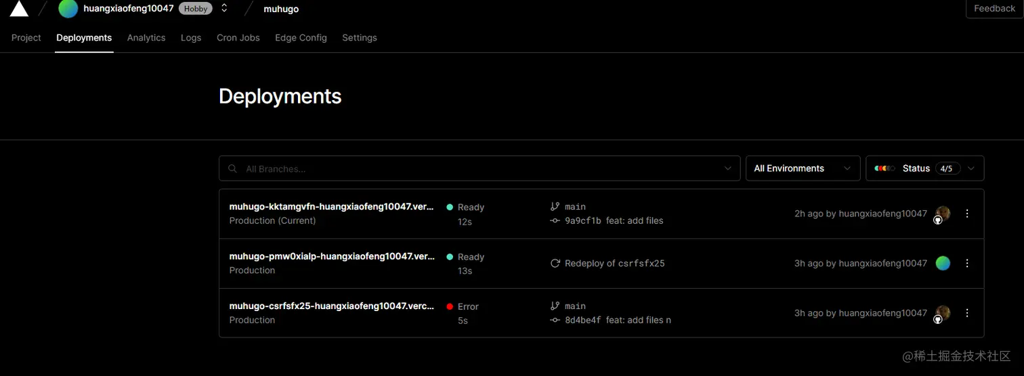This screenshot has height=376, width=1024.
Task: Click the branch icon in the csrfsfx25 row
Action: [x=555, y=306]
